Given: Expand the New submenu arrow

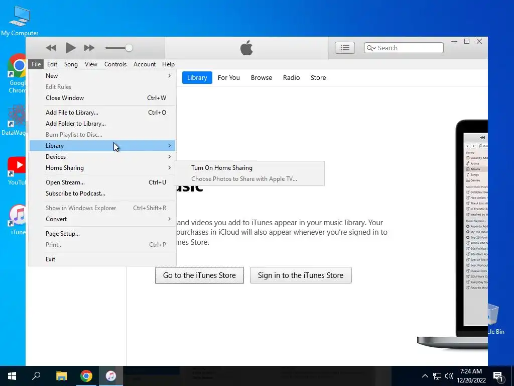Looking at the screenshot, I should click(170, 76).
